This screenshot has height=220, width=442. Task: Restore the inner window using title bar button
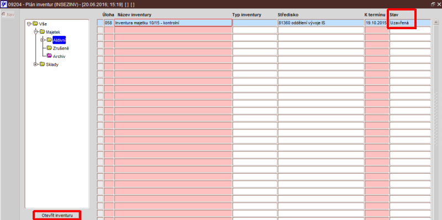click(x=433, y=4)
